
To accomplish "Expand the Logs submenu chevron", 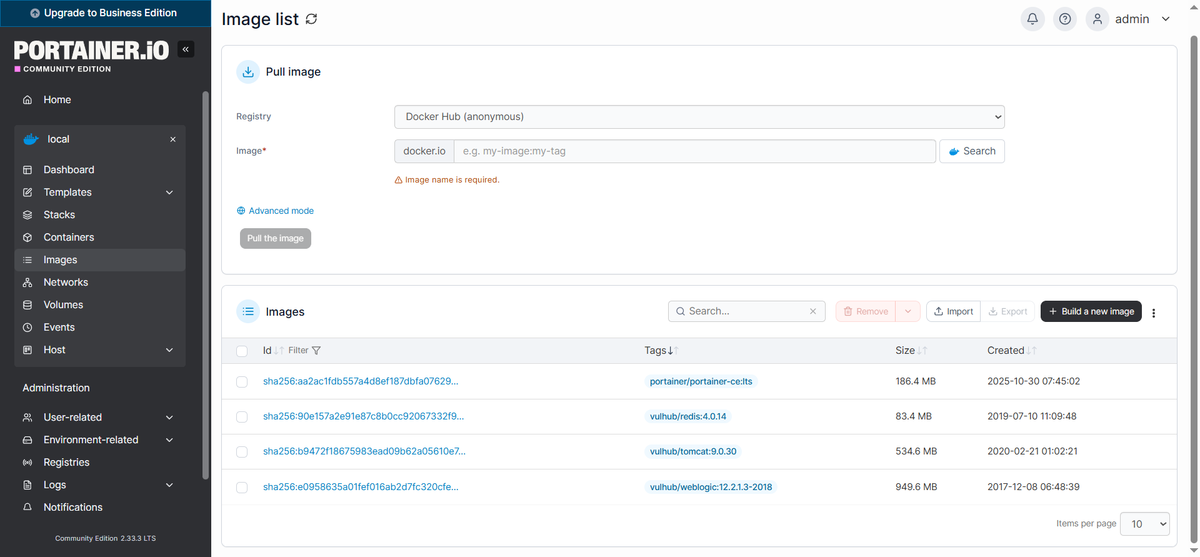I will 169,485.
